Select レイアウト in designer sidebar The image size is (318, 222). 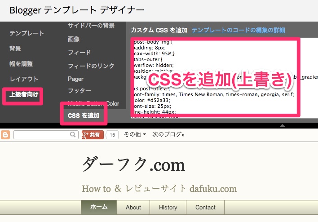(24, 79)
